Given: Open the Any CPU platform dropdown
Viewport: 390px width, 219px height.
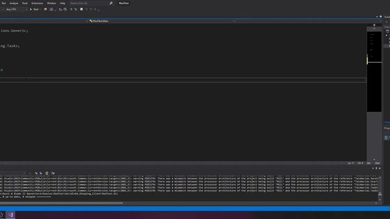Looking at the screenshot, I should [x=16, y=10].
